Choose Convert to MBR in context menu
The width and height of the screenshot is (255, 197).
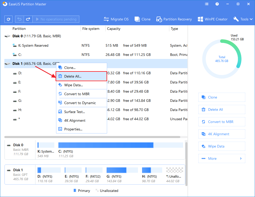[82, 94]
